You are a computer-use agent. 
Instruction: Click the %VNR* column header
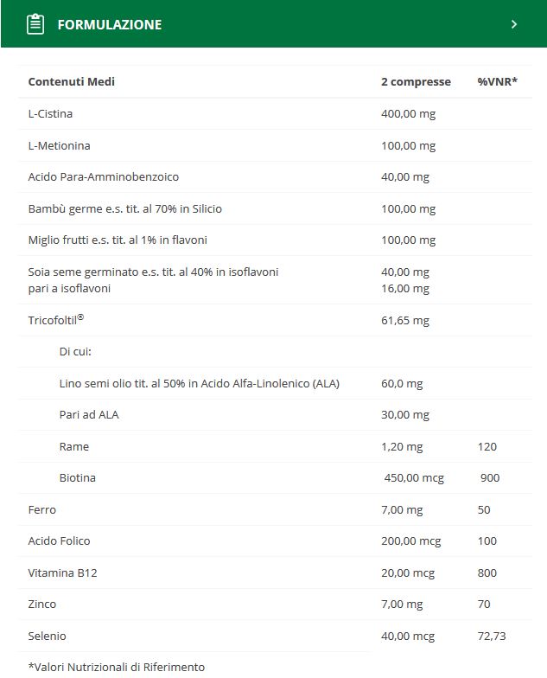click(498, 81)
